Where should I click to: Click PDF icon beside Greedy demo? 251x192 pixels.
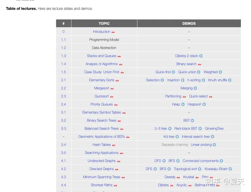point(178,177)
